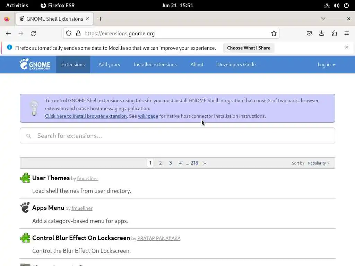The width and height of the screenshot is (355, 266).
Task: Go to page 4 of results
Action: (180, 163)
